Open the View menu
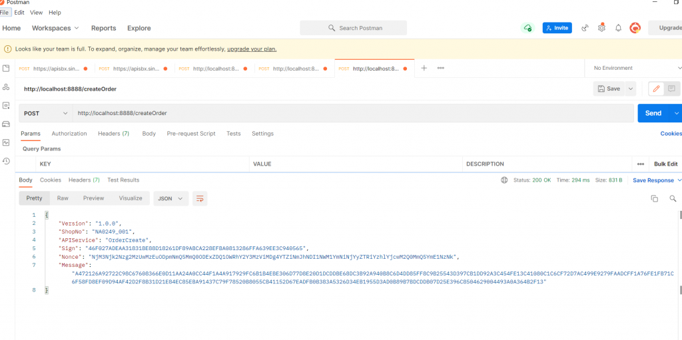 (x=36, y=13)
